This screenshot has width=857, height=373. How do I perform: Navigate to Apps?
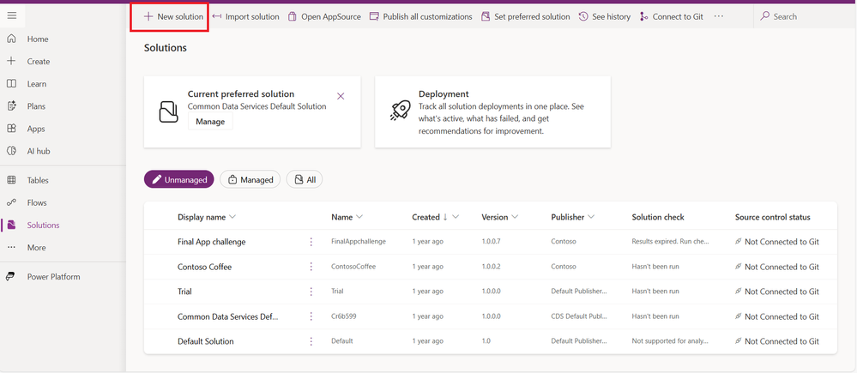(36, 129)
